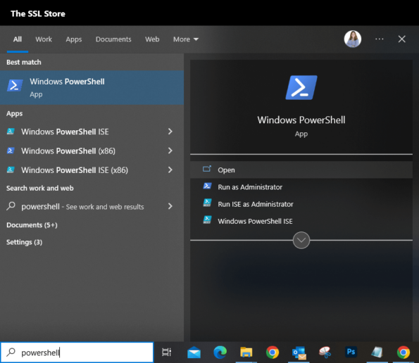Launch Photoshop from the taskbar

coord(351,352)
